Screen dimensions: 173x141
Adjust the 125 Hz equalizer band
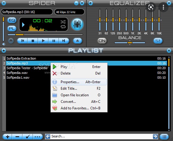(x=113, y=20)
